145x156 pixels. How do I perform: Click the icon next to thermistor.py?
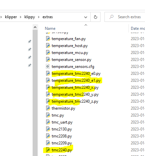48,108
